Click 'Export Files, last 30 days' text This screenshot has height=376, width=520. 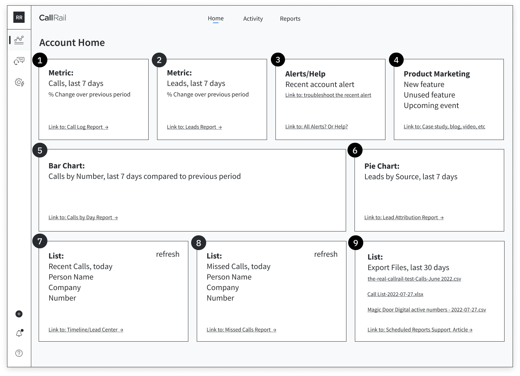click(408, 268)
